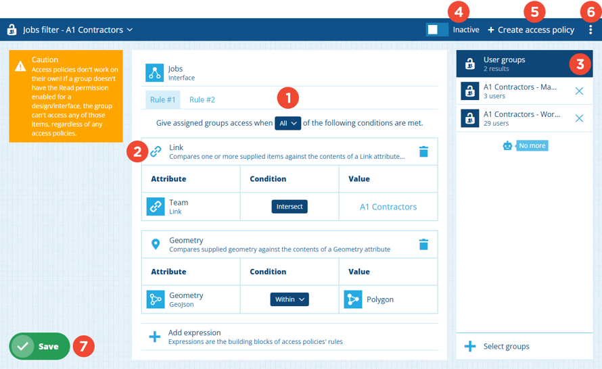602x369 pixels.
Task: Click the Team attribute name
Action: (179, 203)
